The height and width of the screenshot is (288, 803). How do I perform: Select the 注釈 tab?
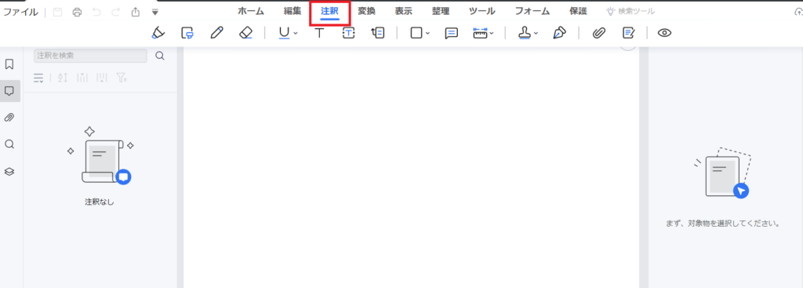(x=330, y=11)
